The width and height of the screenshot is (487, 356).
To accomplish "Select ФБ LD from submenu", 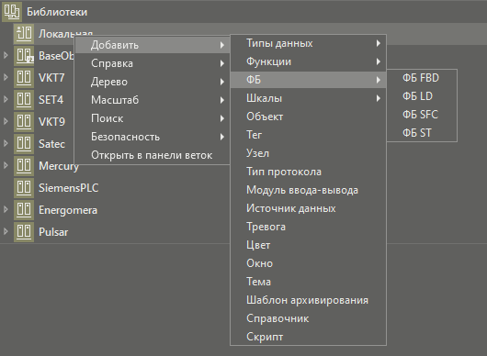I will (x=422, y=96).
